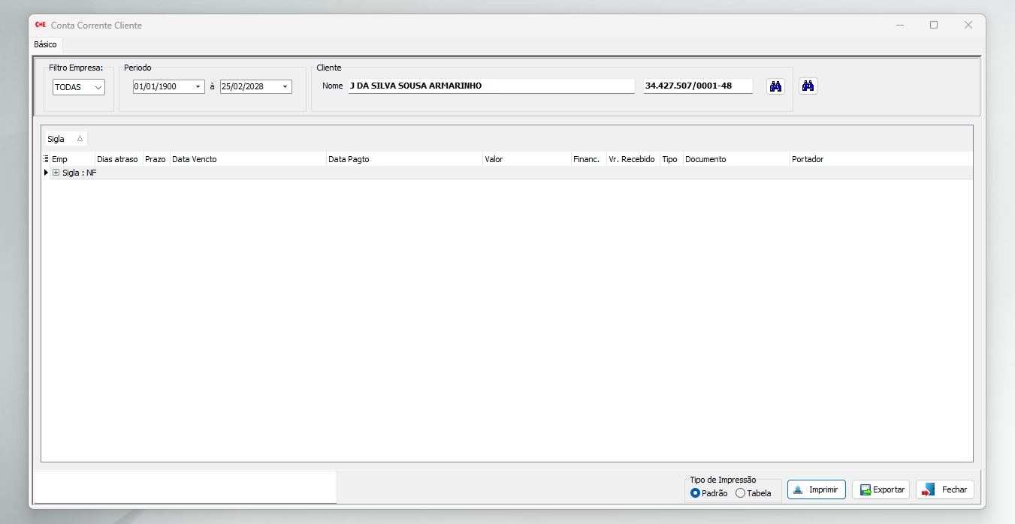Open the end date 25/02/2028 picker

point(285,87)
